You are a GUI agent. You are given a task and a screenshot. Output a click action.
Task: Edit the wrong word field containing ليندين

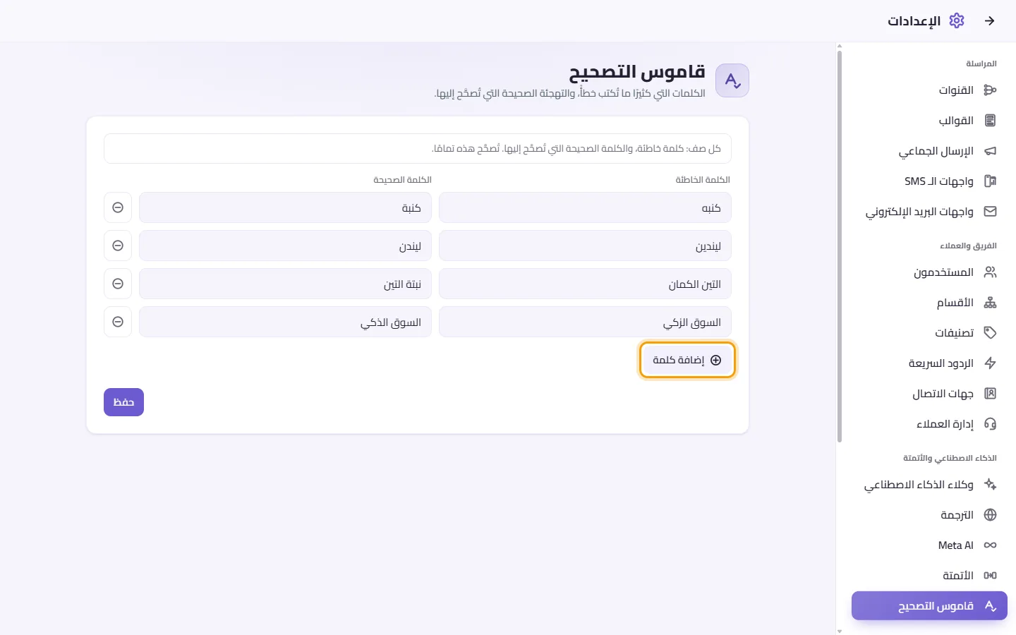pyautogui.click(x=585, y=246)
